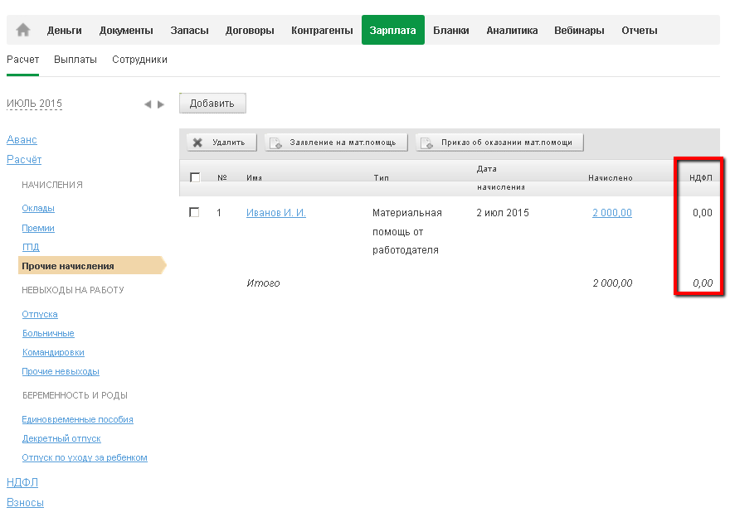Open the Вебинары menu
Viewport: 730px width, 517px height.
(x=579, y=30)
